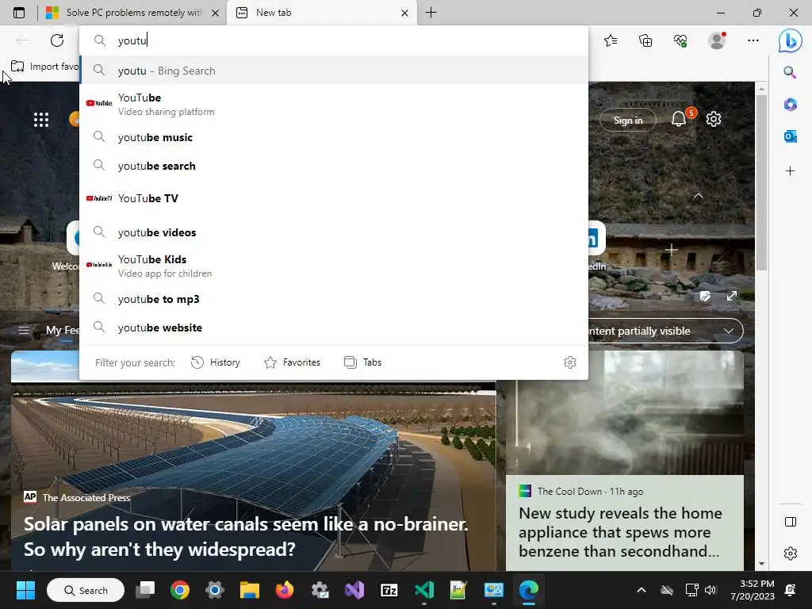Select the youtube videos suggestion

pos(334,232)
